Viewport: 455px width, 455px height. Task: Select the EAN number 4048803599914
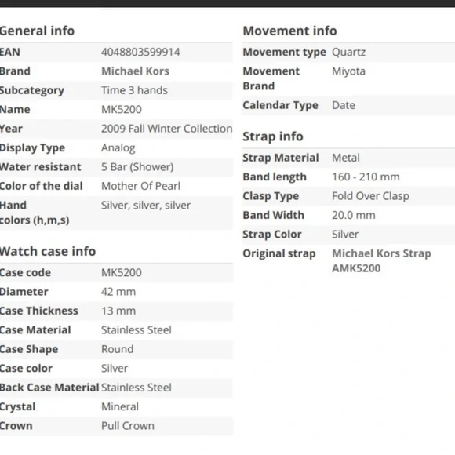point(140,53)
